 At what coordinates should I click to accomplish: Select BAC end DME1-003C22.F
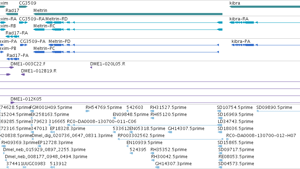28,64
